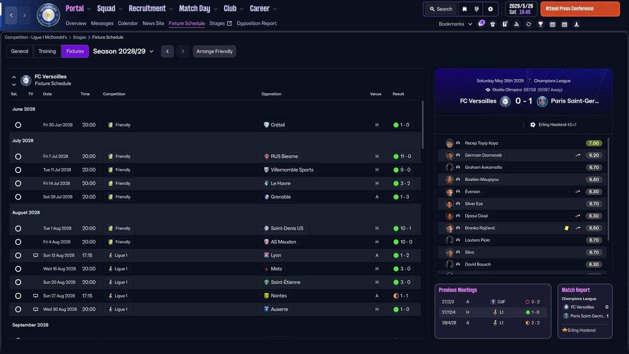Open the Season 2028/29 selector dropdown
The image size is (629, 354).
pos(123,51)
